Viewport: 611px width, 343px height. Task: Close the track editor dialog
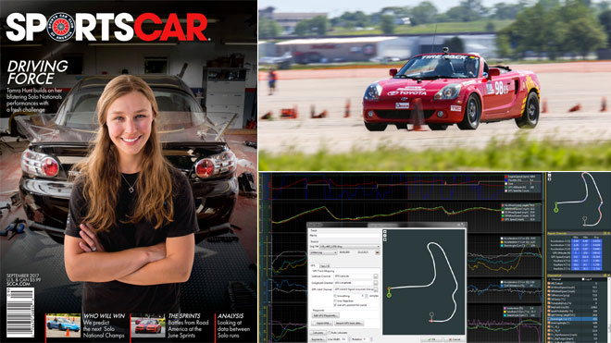coord(462,224)
